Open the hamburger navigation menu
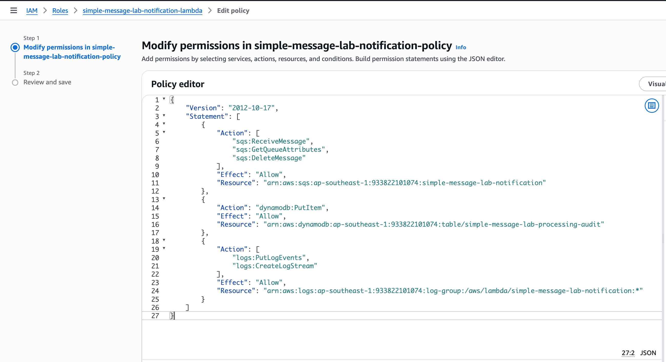 pyautogui.click(x=13, y=11)
